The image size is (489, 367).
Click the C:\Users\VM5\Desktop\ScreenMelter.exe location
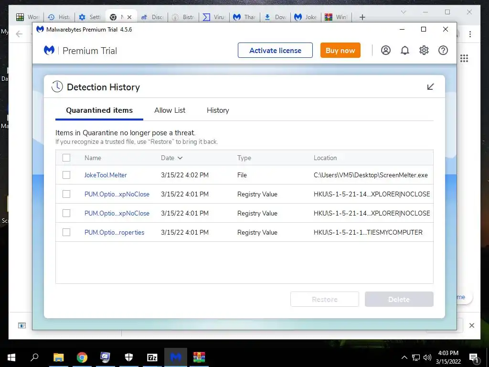coord(371,175)
